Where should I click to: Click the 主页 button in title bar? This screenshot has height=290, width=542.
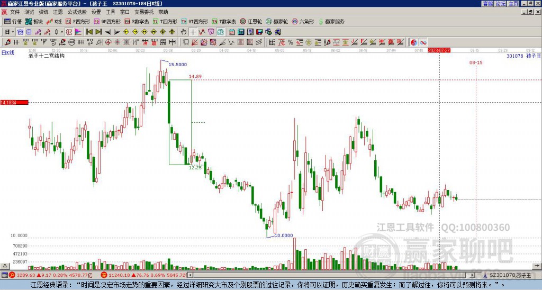(x=513, y=4)
